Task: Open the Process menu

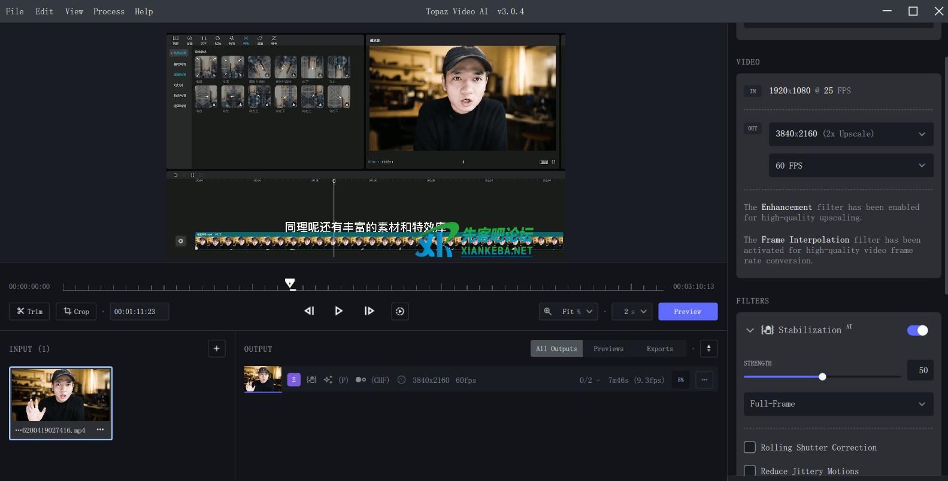Action: coord(108,11)
